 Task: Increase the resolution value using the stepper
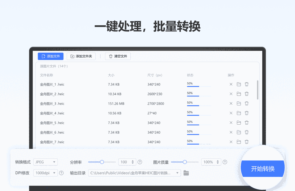click(x=132, y=161)
